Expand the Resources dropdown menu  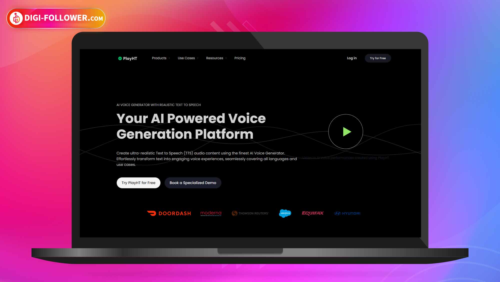216,58
